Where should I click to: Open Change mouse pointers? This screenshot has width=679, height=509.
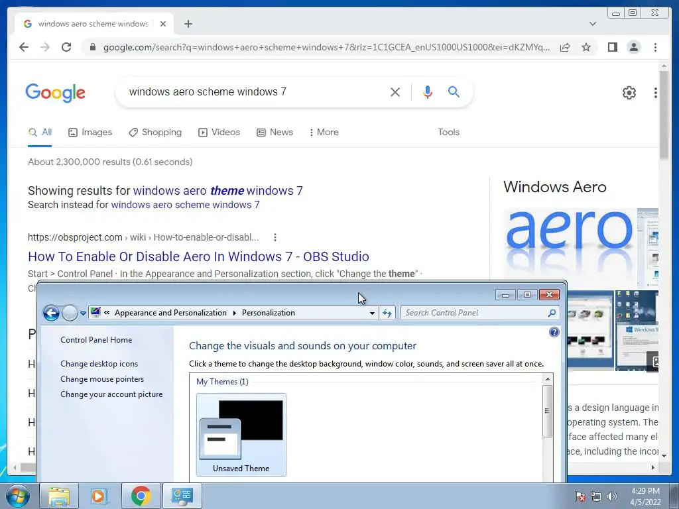click(102, 379)
